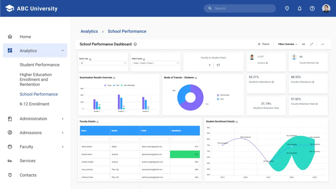This screenshot has width=336, height=189.
Task: Collapse the Analytics section in the sidebar
Action: 62,51
